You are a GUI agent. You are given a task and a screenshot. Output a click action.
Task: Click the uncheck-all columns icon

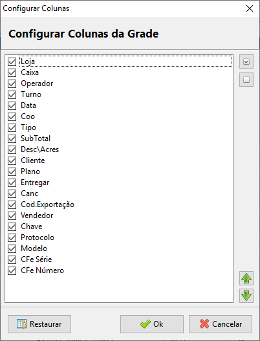coord(246,80)
